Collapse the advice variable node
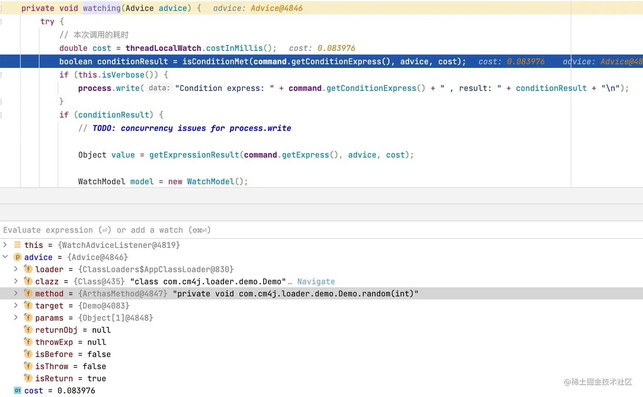 5,257
